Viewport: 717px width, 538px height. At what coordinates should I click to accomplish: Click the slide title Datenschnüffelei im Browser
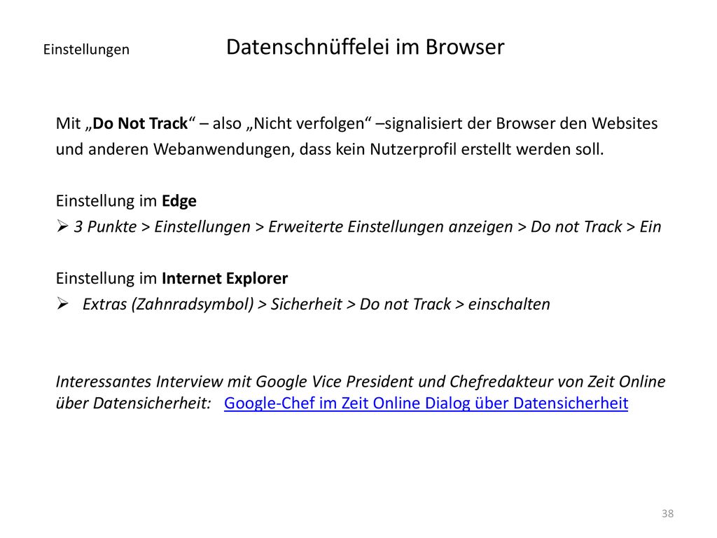click(x=365, y=47)
